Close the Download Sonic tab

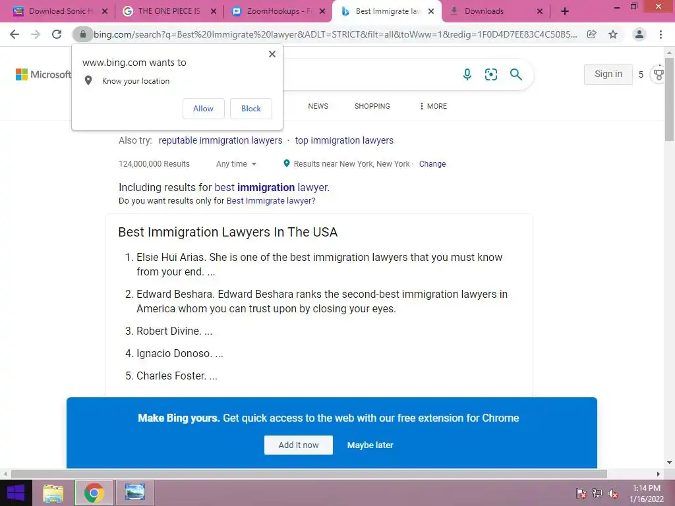[x=105, y=11]
